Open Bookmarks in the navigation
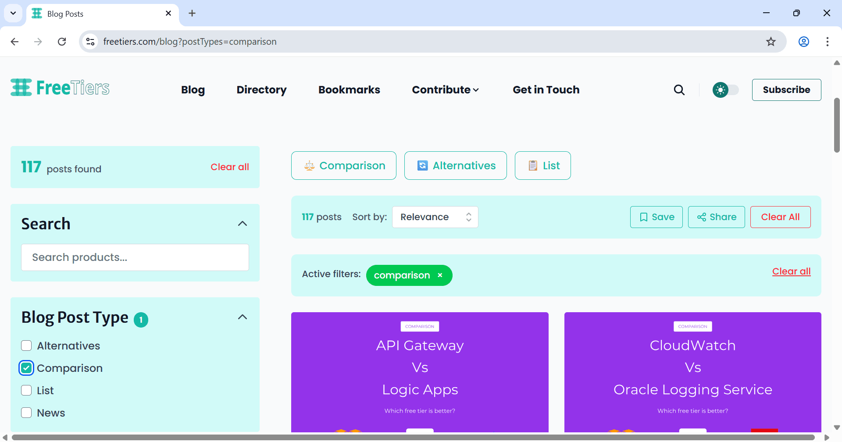 point(349,90)
